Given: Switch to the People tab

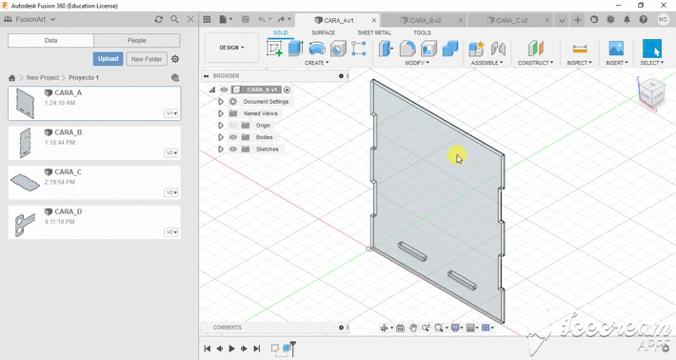Looking at the screenshot, I should (137, 41).
